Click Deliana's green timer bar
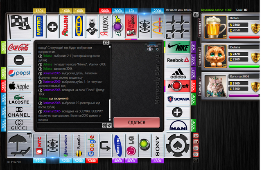 point(244,66)
